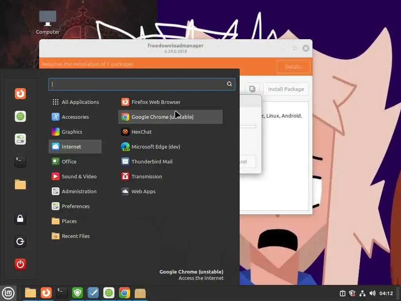Open Places category
The height and width of the screenshot is (301, 401).
pyautogui.click(x=75, y=221)
